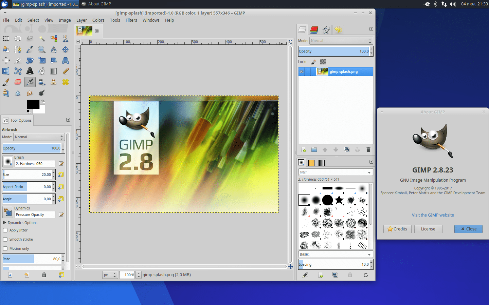Viewport: 489px width, 305px height.
Task: Select the Rotate tool
Action: (x=30, y=60)
